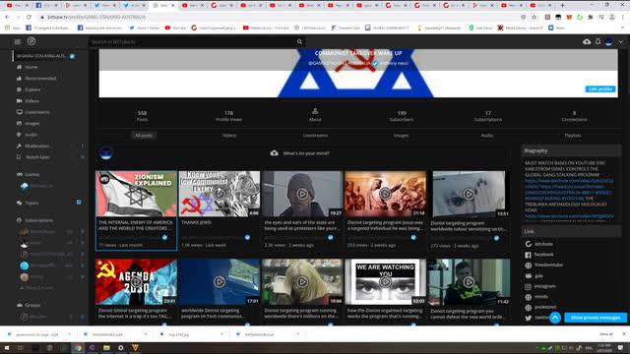Click the upload cloud icon in the header
630x354 pixels.
click(x=587, y=41)
